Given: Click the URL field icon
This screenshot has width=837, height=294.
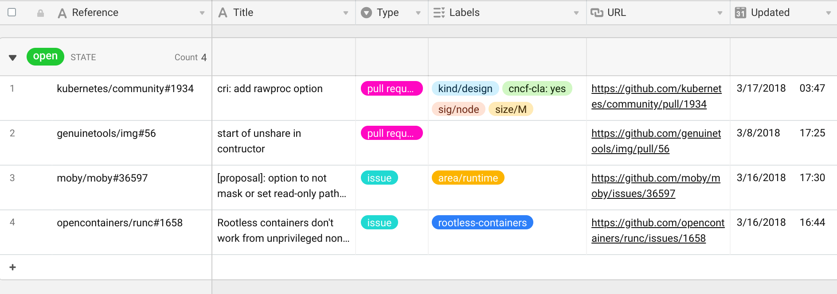Looking at the screenshot, I should (597, 13).
